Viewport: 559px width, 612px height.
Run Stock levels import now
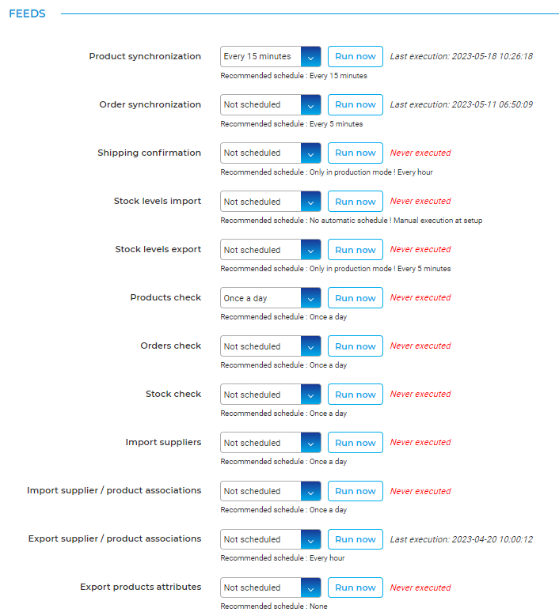pyautogui.click(x=356, y=202)
